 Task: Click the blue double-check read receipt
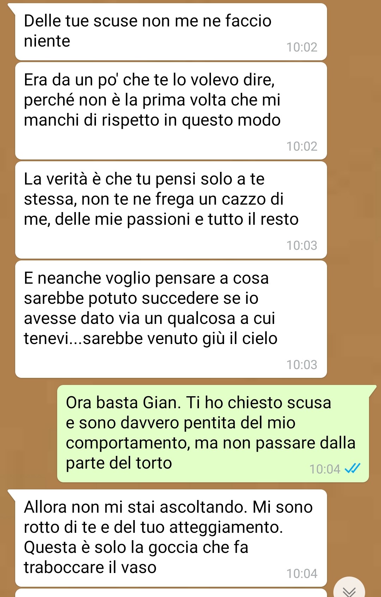coord(352,469)
